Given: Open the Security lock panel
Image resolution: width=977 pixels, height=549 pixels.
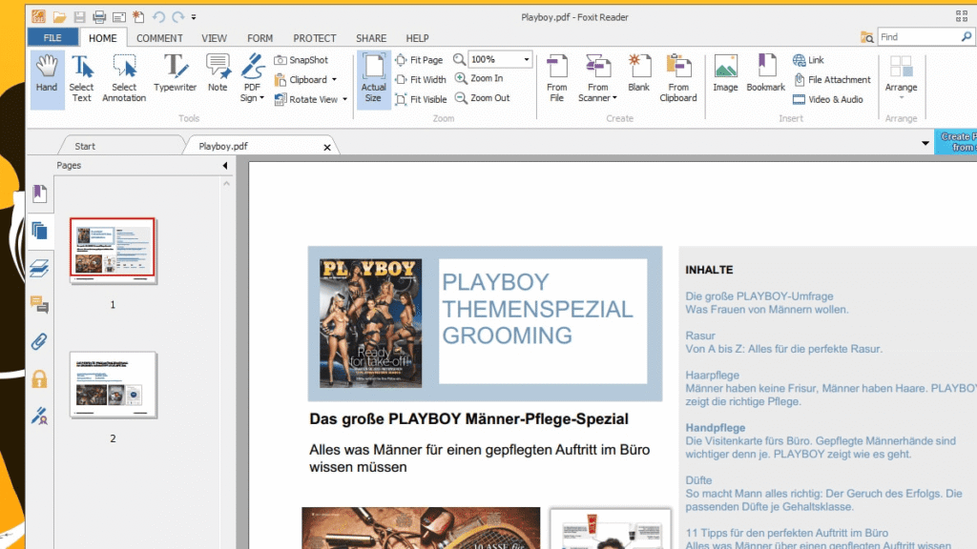Looking at the screenshot, I should click(39, 378).
